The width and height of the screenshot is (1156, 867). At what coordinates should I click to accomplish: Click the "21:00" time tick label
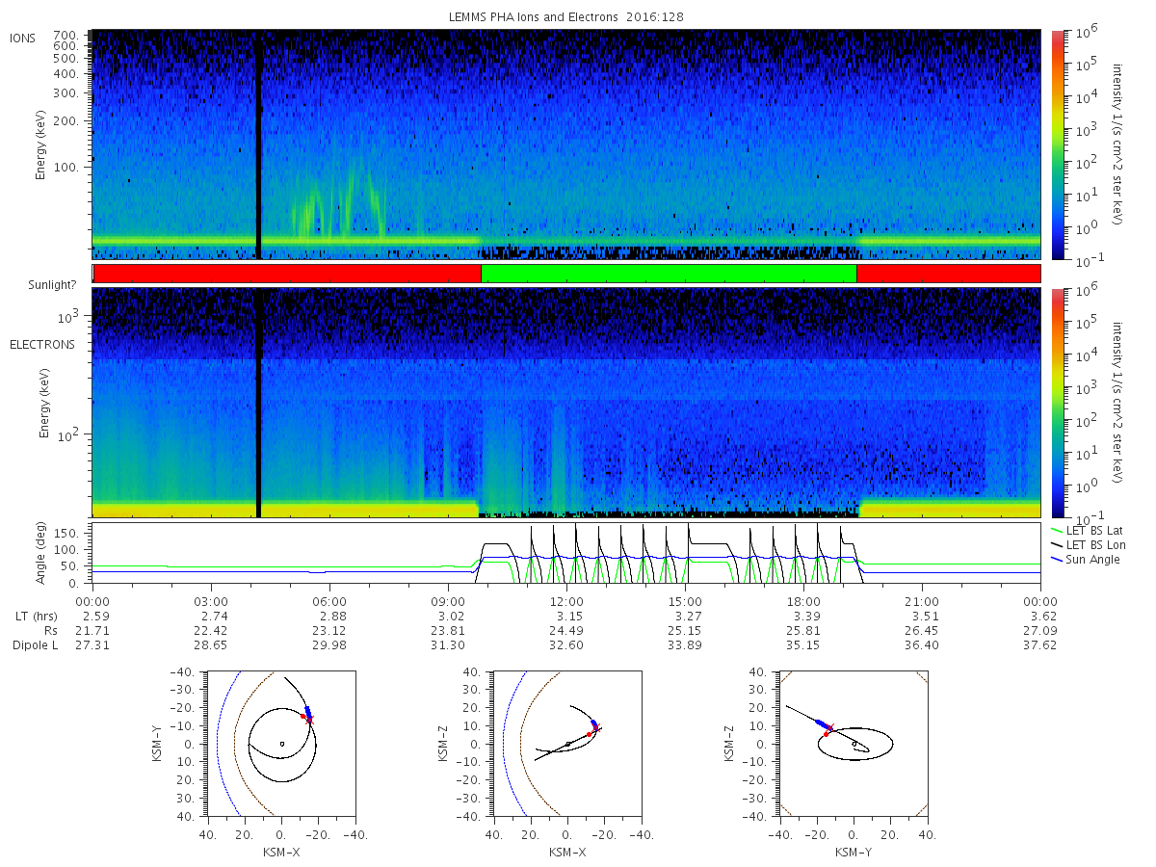[922, 601]
